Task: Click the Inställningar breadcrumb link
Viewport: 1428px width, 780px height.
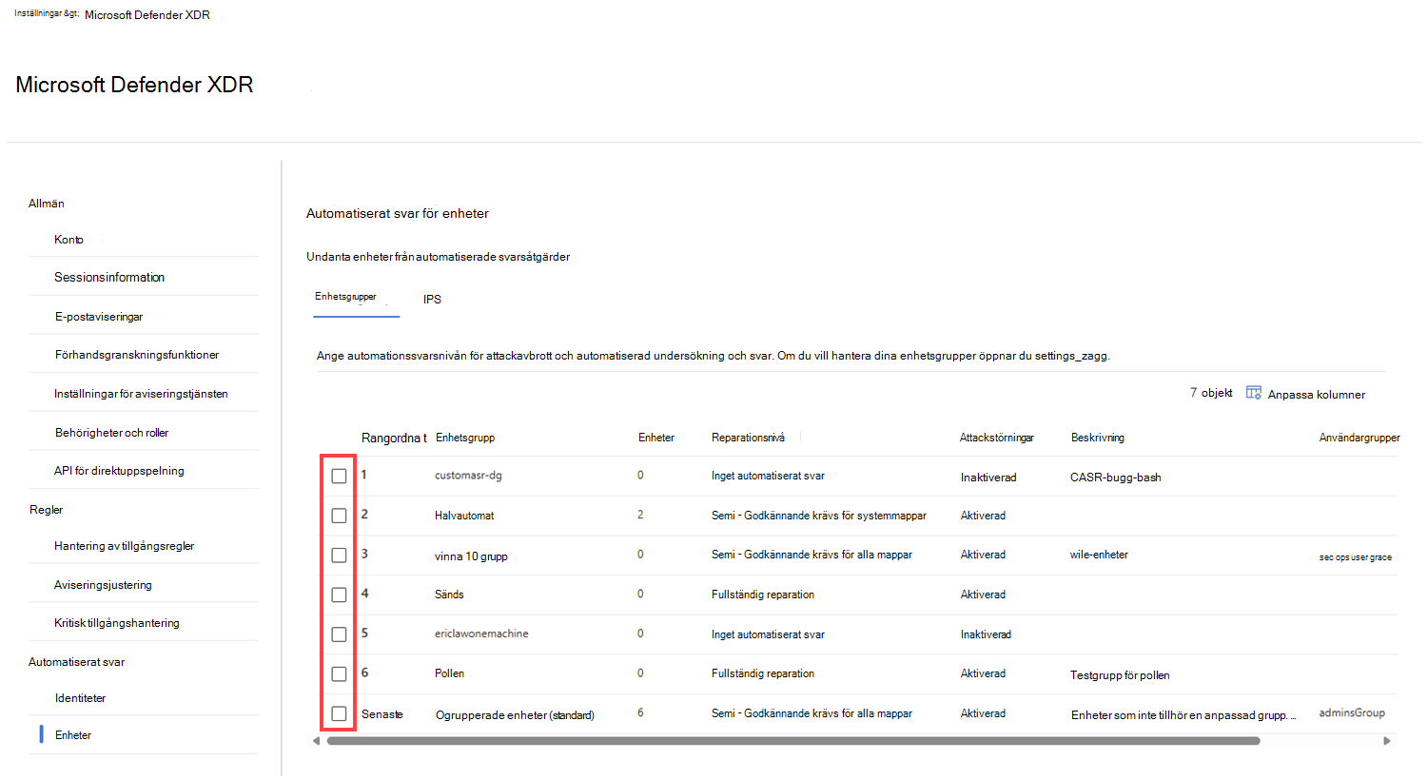Action: (46, 14)
